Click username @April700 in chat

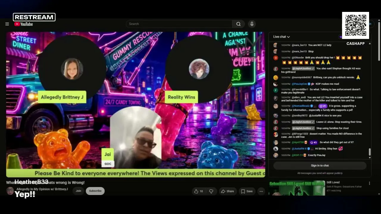(x=298, y=142)
